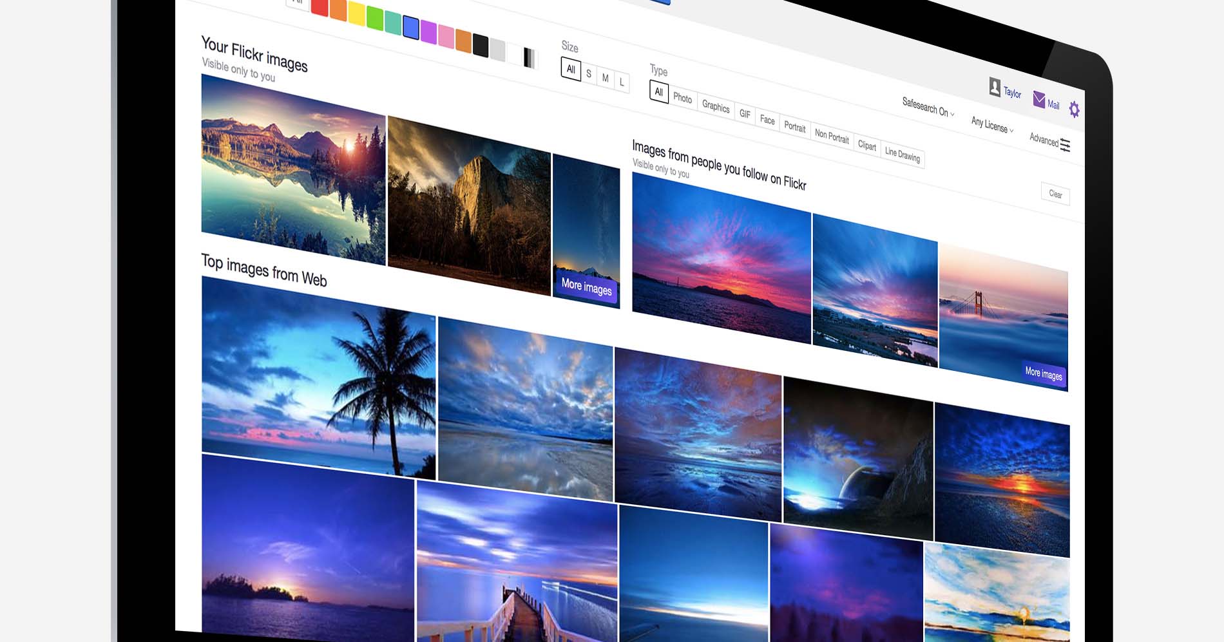Click More images on followed people's images
The width and height of the screenshot is (1224, 642).
[1044, 373]
